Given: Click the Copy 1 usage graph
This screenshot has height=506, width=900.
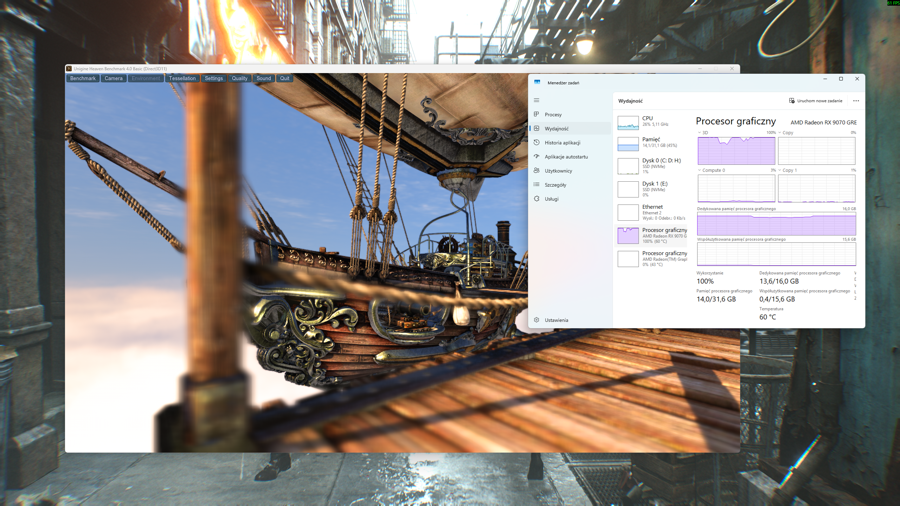Looking at the screenshot, I should [x=817, y=188].
